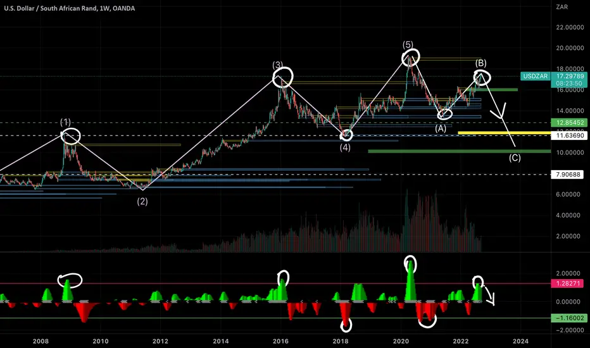Viewport: 590px width, 348px height.
Task: Click the 14.00000 price axis tick
Action: click(570, 111)
